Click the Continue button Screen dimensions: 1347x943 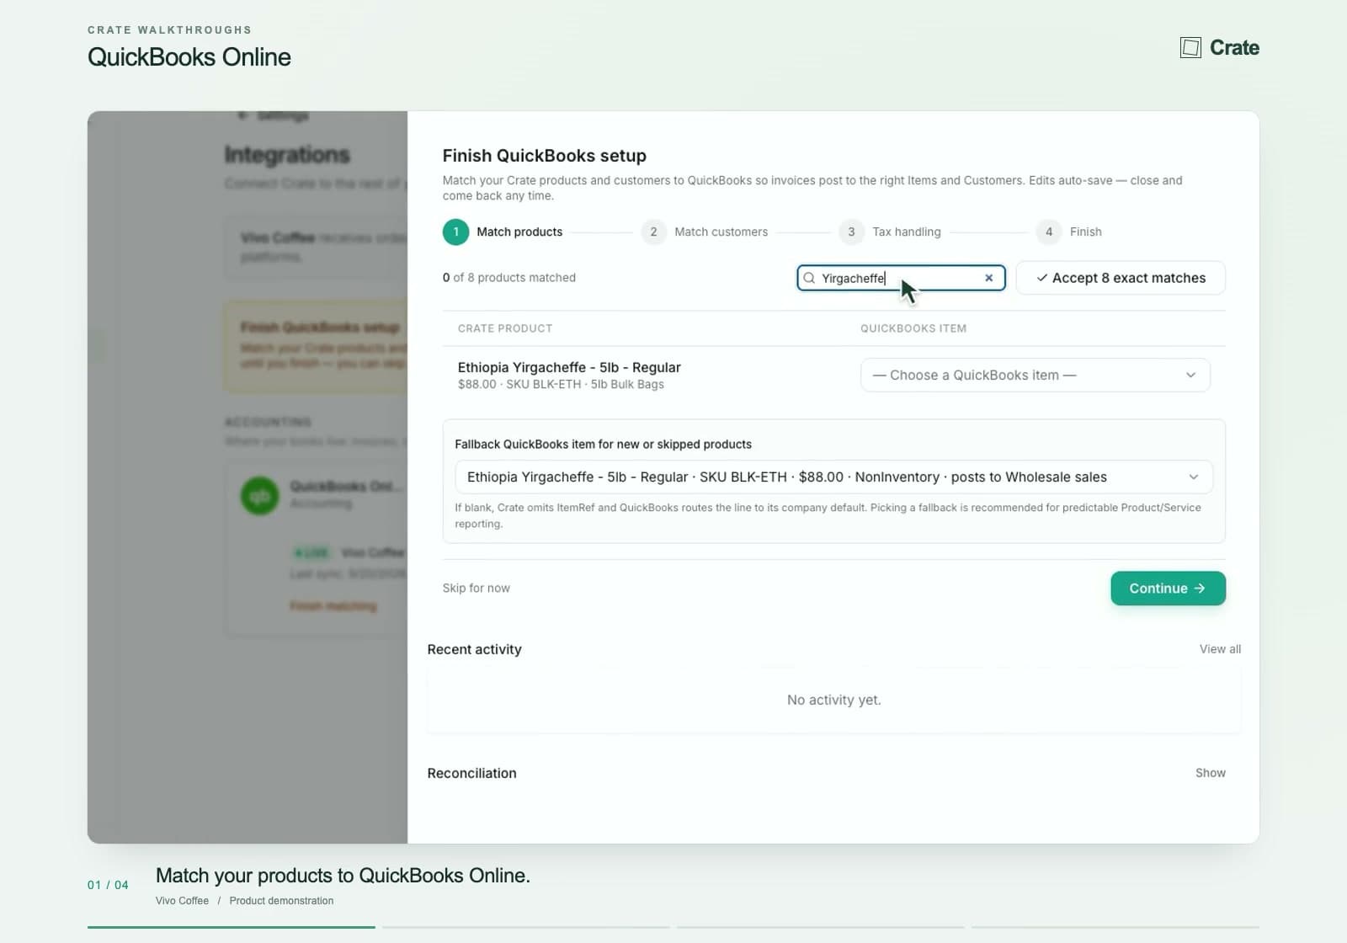(1168, 589)
